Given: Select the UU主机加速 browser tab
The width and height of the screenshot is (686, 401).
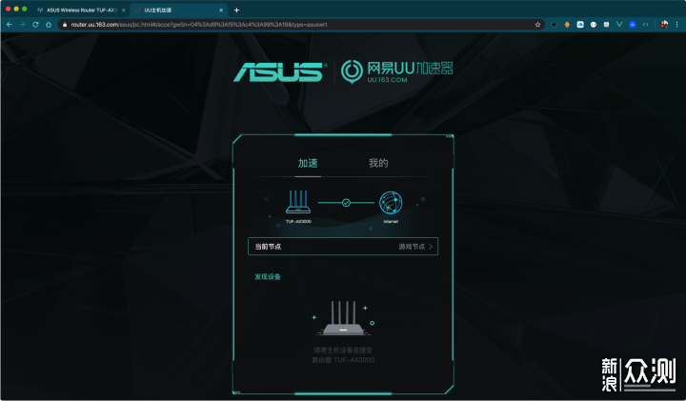Looking at the screenshot, I should 178,10.
